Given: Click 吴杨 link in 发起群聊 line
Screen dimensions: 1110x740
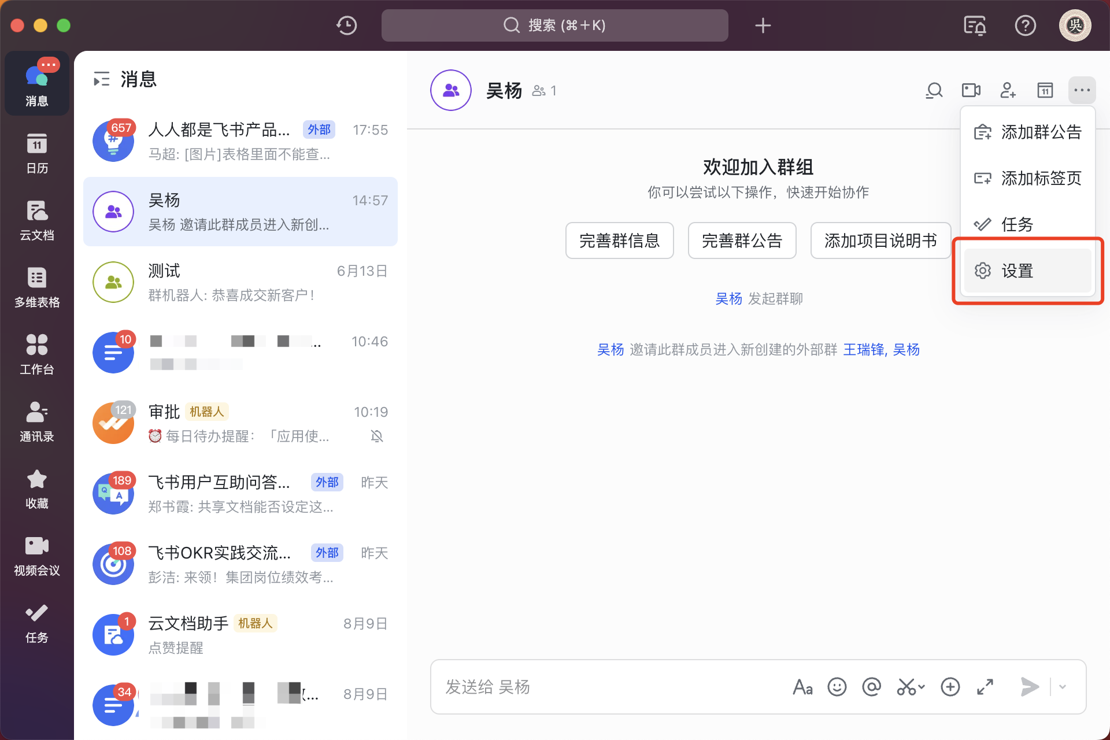Looking at the screenshot, I should pos(728,299).
